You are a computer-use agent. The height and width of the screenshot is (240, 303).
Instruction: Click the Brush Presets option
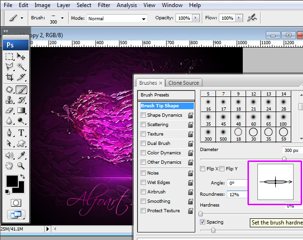click(155, 95)
